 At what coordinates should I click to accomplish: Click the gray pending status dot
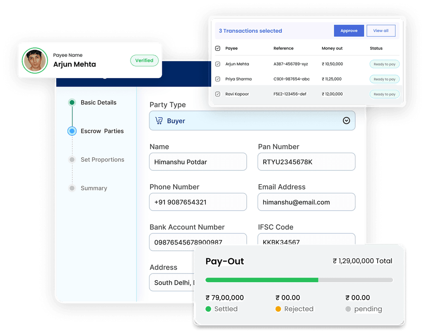tap(348, 309)
